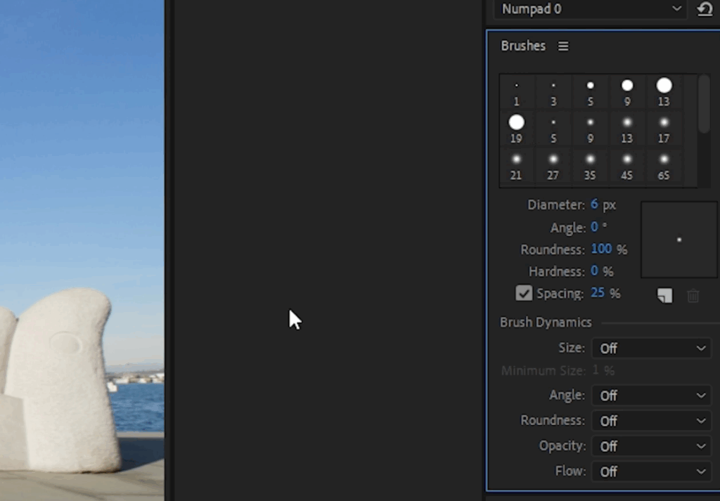This screenshot has height=501, width=720.
Task: Click the Roundness value 100
Action: (x=601, y=249)
